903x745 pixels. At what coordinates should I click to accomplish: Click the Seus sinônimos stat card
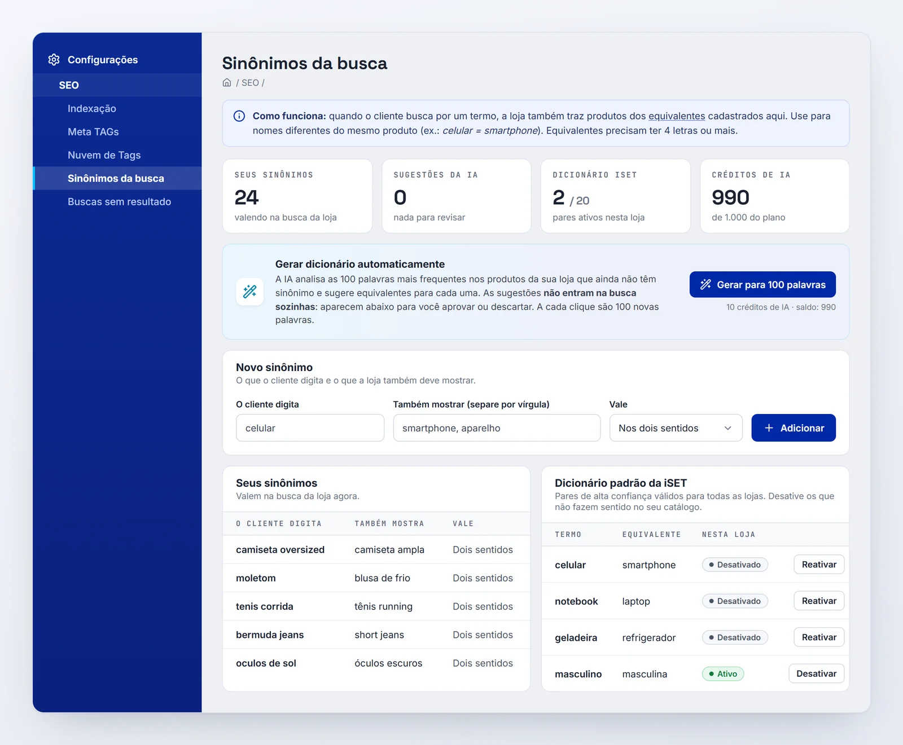point(297,196)
